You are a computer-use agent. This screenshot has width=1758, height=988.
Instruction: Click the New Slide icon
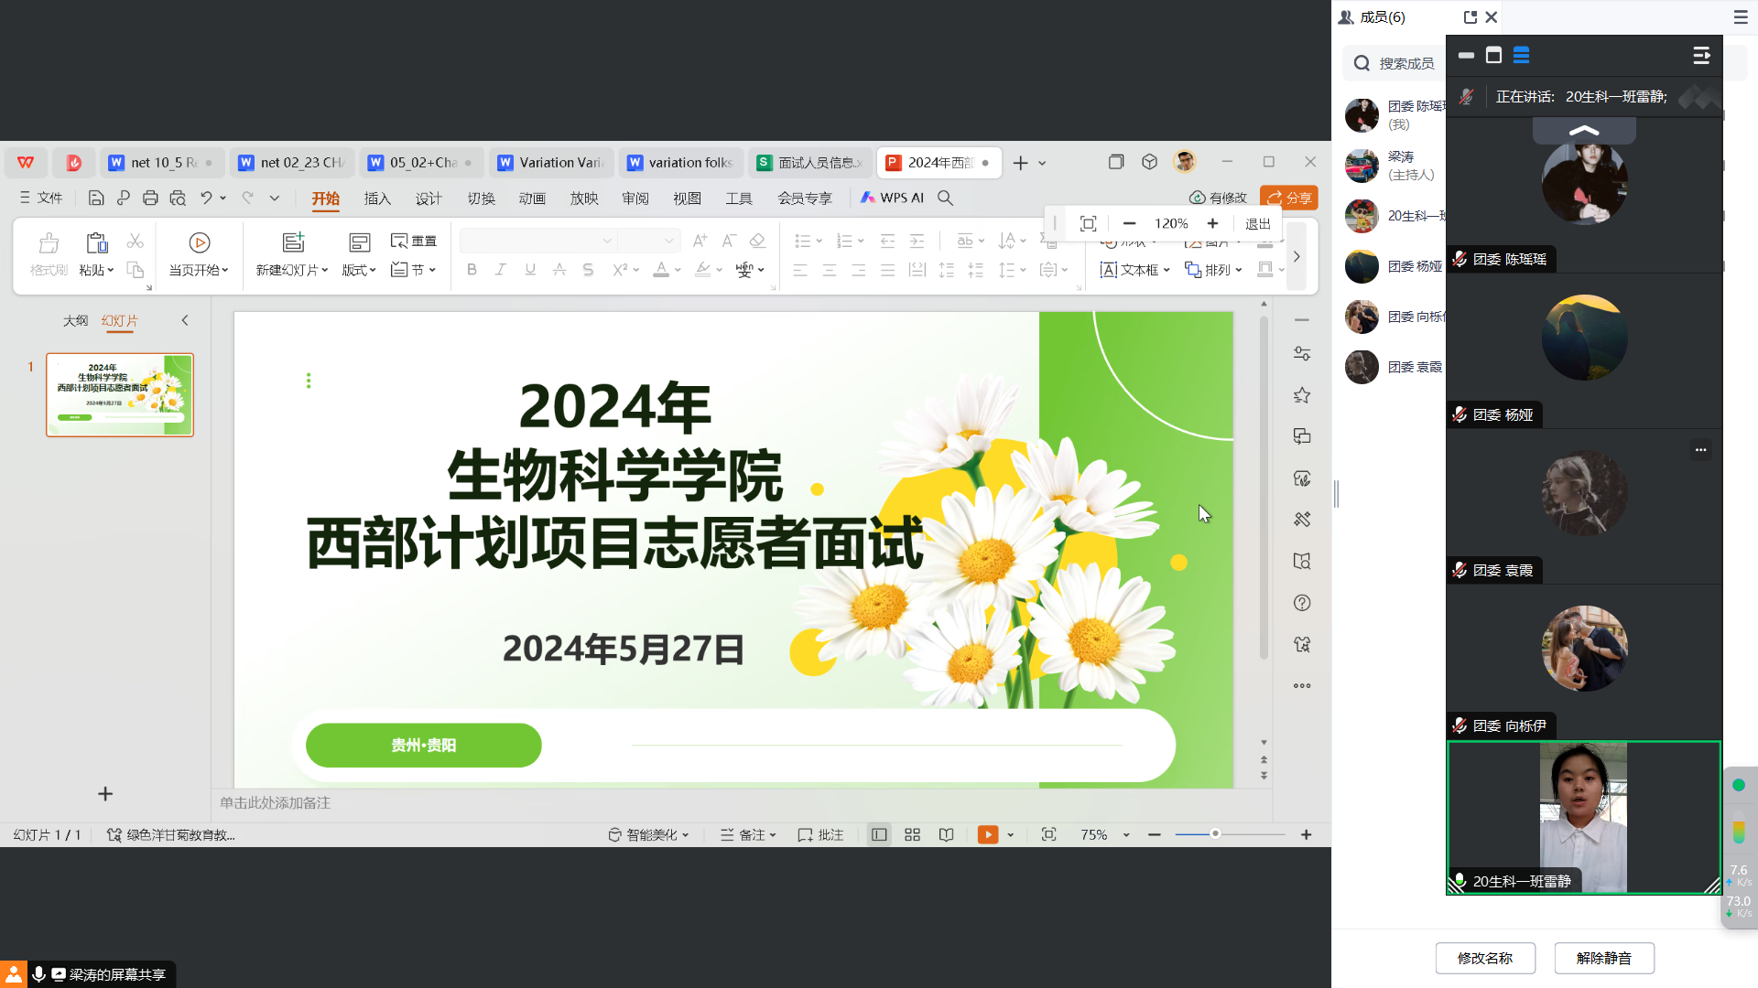click(x=293, y=242)
